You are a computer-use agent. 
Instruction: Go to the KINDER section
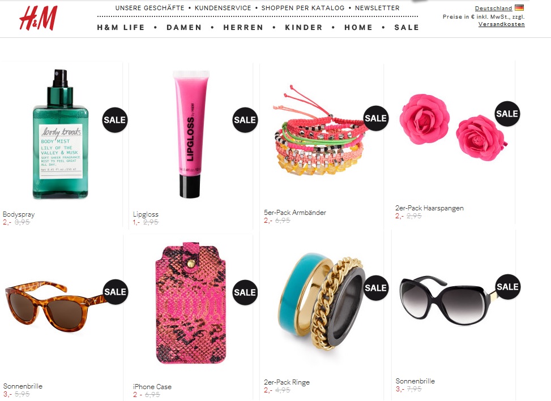pyautogui.click(x=304, y=27)
